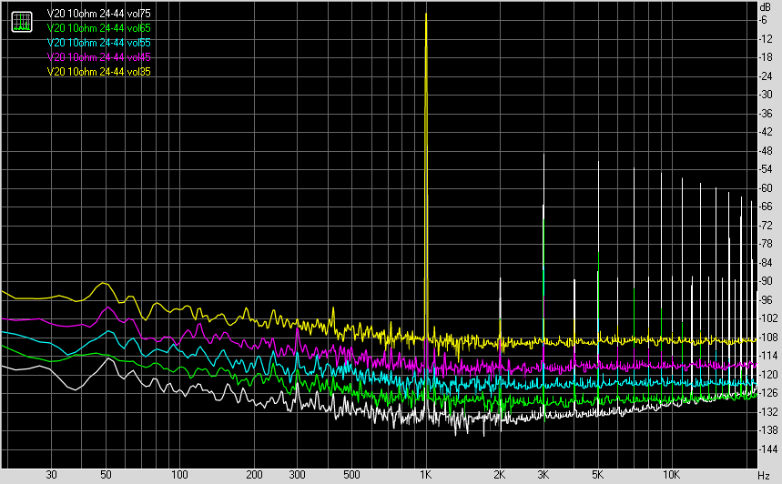Click the 10K frequency axis label
The image size is (782, 484).
671,475
